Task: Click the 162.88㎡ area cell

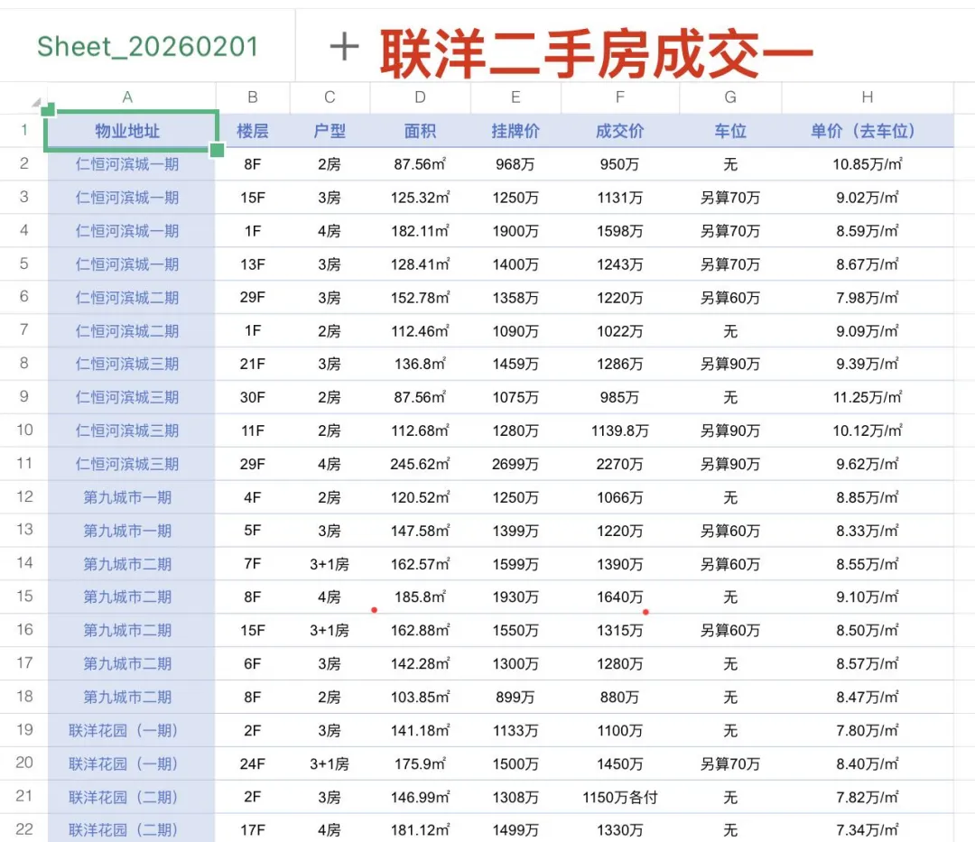Action: (x=421, y=630)
